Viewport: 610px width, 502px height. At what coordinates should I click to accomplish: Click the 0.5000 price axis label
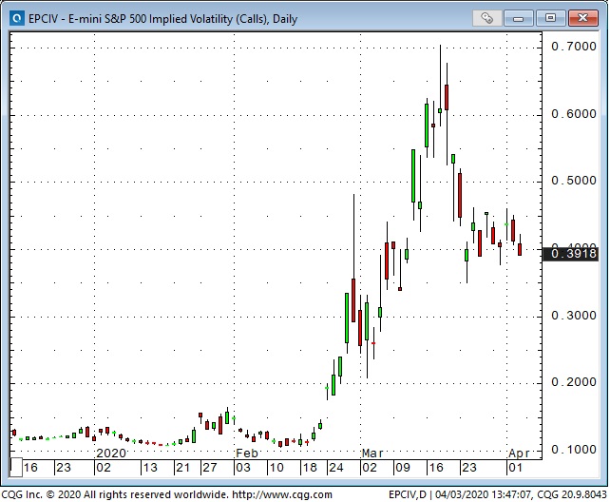[574, 181]
